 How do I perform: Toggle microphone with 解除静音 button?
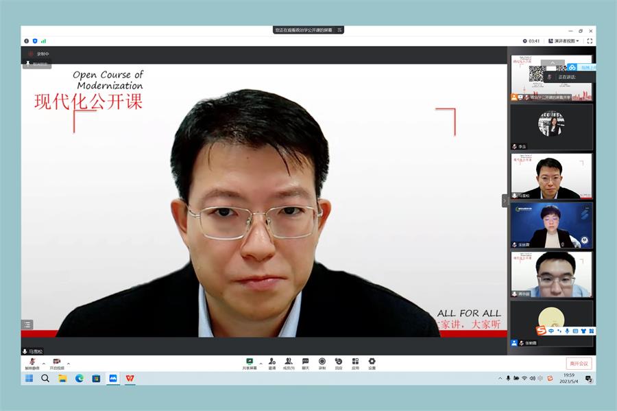pos(32,362)
